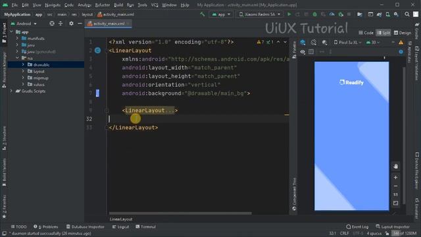Screen dimensions: 421x237
Task: Open the Terminal tool window
Action: click(x=146, y=226)
